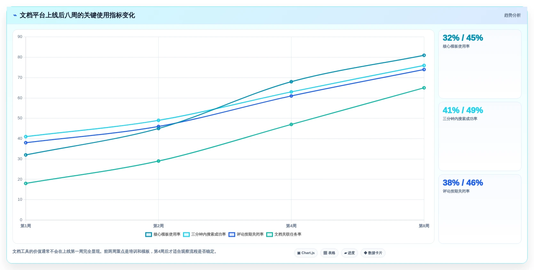Toggle the 文档关联任务率 legend item
The height and width of the screenshot is (270, 534).
click(x=284, y=234)
